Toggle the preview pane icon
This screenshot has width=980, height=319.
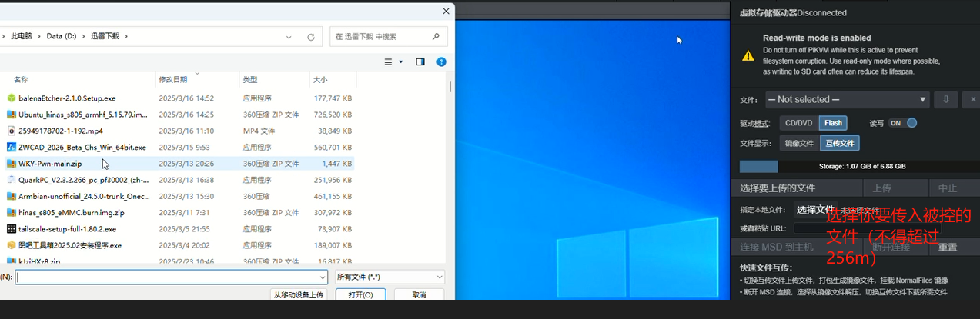click(420, 61)
